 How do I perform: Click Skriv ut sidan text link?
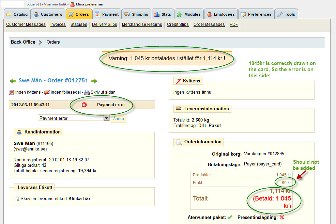[x=103, y=92]
